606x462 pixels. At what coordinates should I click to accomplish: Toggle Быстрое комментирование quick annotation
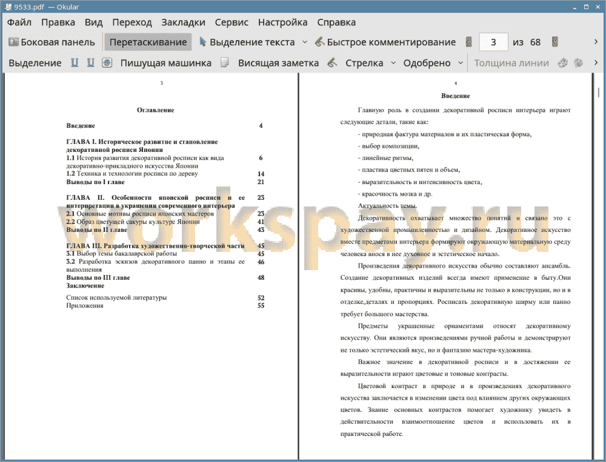coord(385,42)
